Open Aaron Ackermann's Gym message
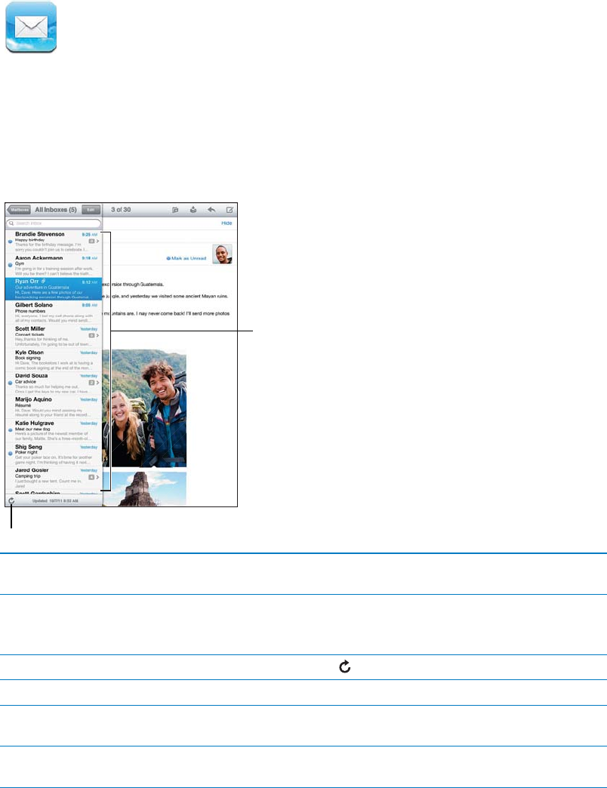 pos(54,266)
